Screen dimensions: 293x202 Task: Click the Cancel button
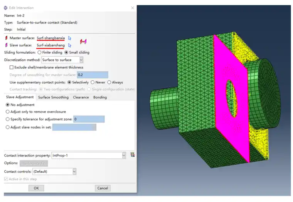(103, 188)
